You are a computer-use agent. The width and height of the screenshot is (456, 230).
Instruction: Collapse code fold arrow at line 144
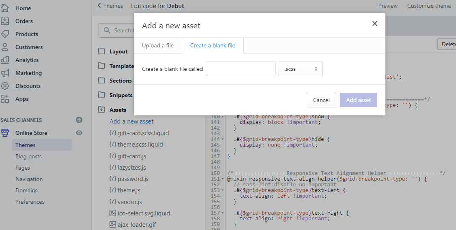[223, 139]
